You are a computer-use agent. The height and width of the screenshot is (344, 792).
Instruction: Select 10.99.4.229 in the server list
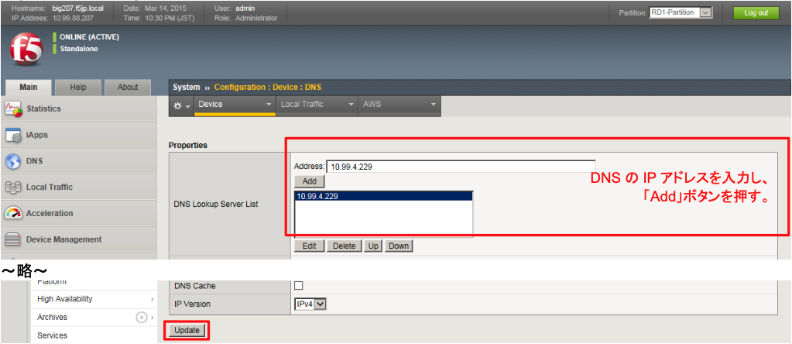coord(383,197)
